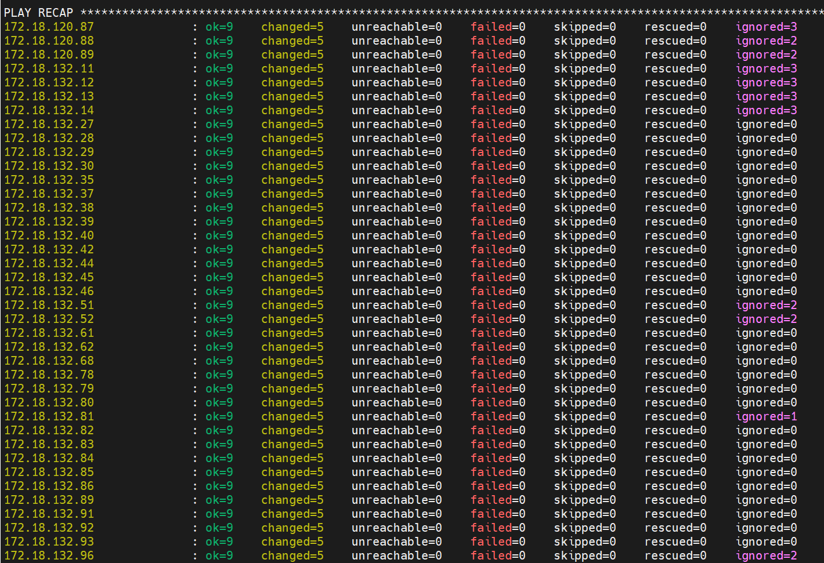Select host address 172.18.132.81
This screenshot has height=563, width=824.
[49, 416]
